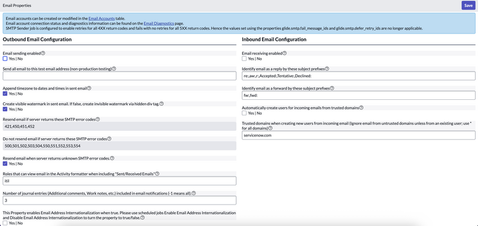Show help icon for test email address
Viewport: 478px width, 226px height.
click(114, 69)
